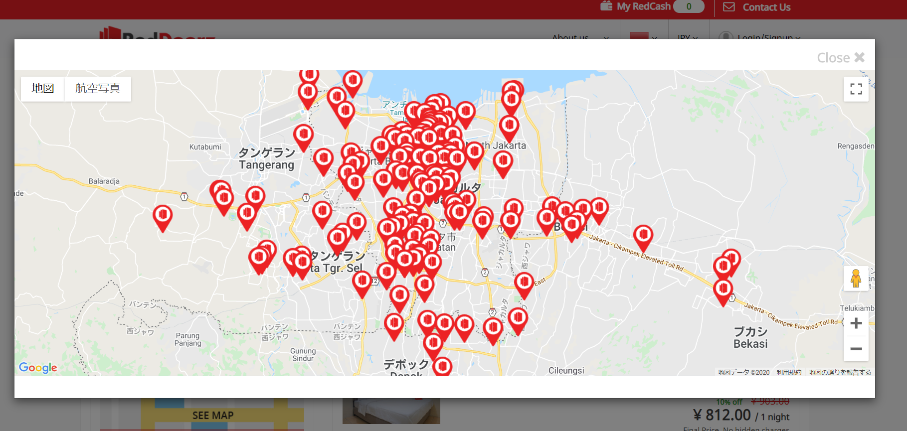Image resolution: width=907 pixels, height=431 pixels.
Task: Close the map popup
Action: pyautogui.click(x=841, y=58)
